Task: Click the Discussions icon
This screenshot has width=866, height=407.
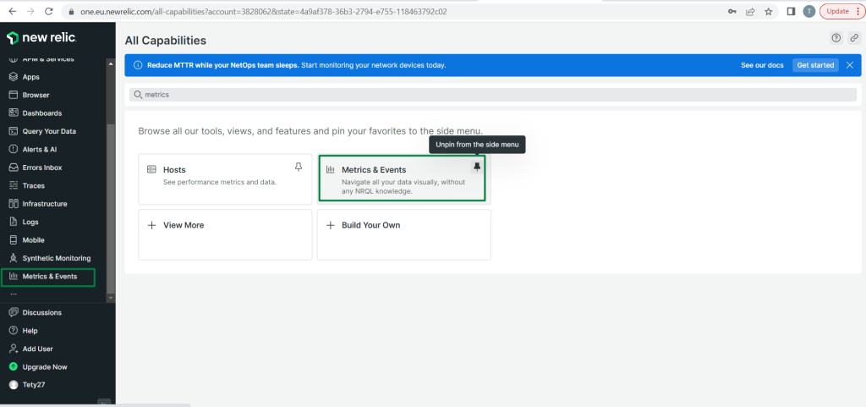Action: 14,312
